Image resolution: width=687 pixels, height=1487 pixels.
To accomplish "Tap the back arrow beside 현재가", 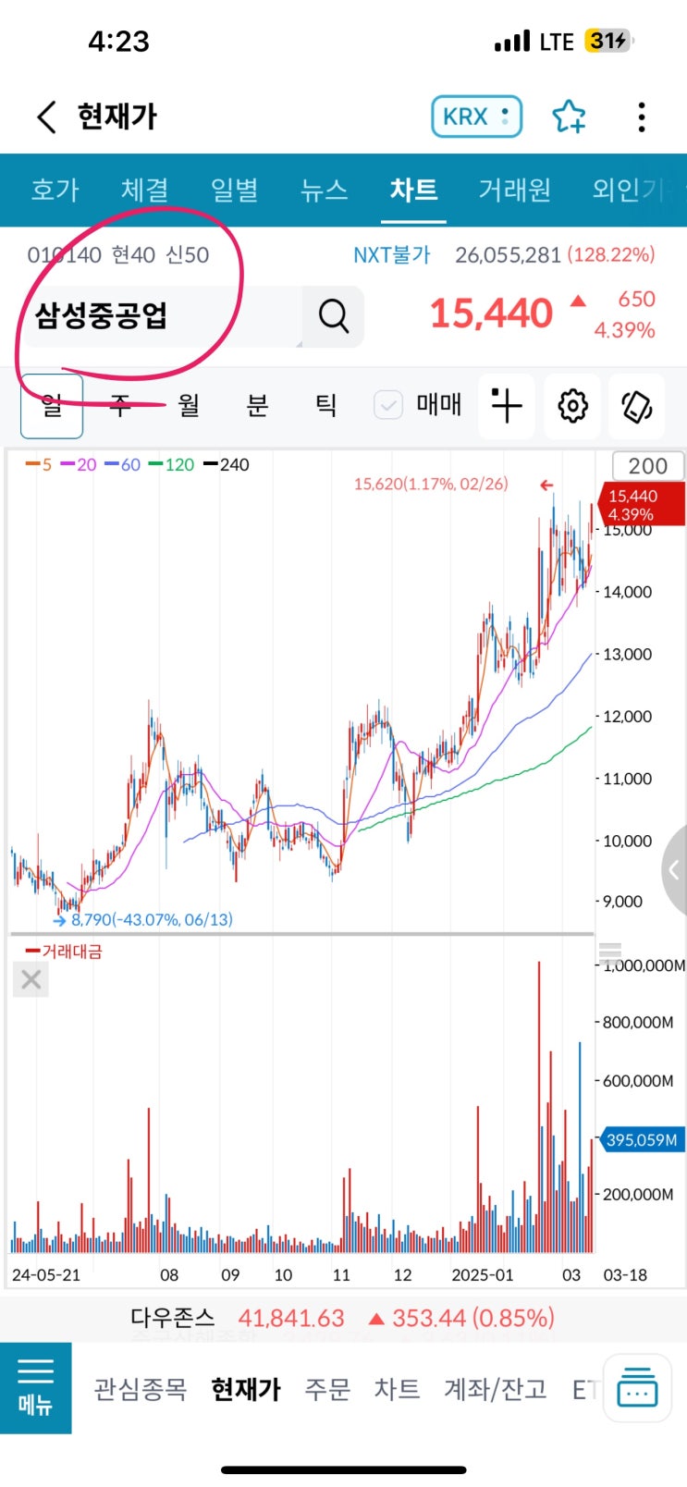I will coord(46,117).
